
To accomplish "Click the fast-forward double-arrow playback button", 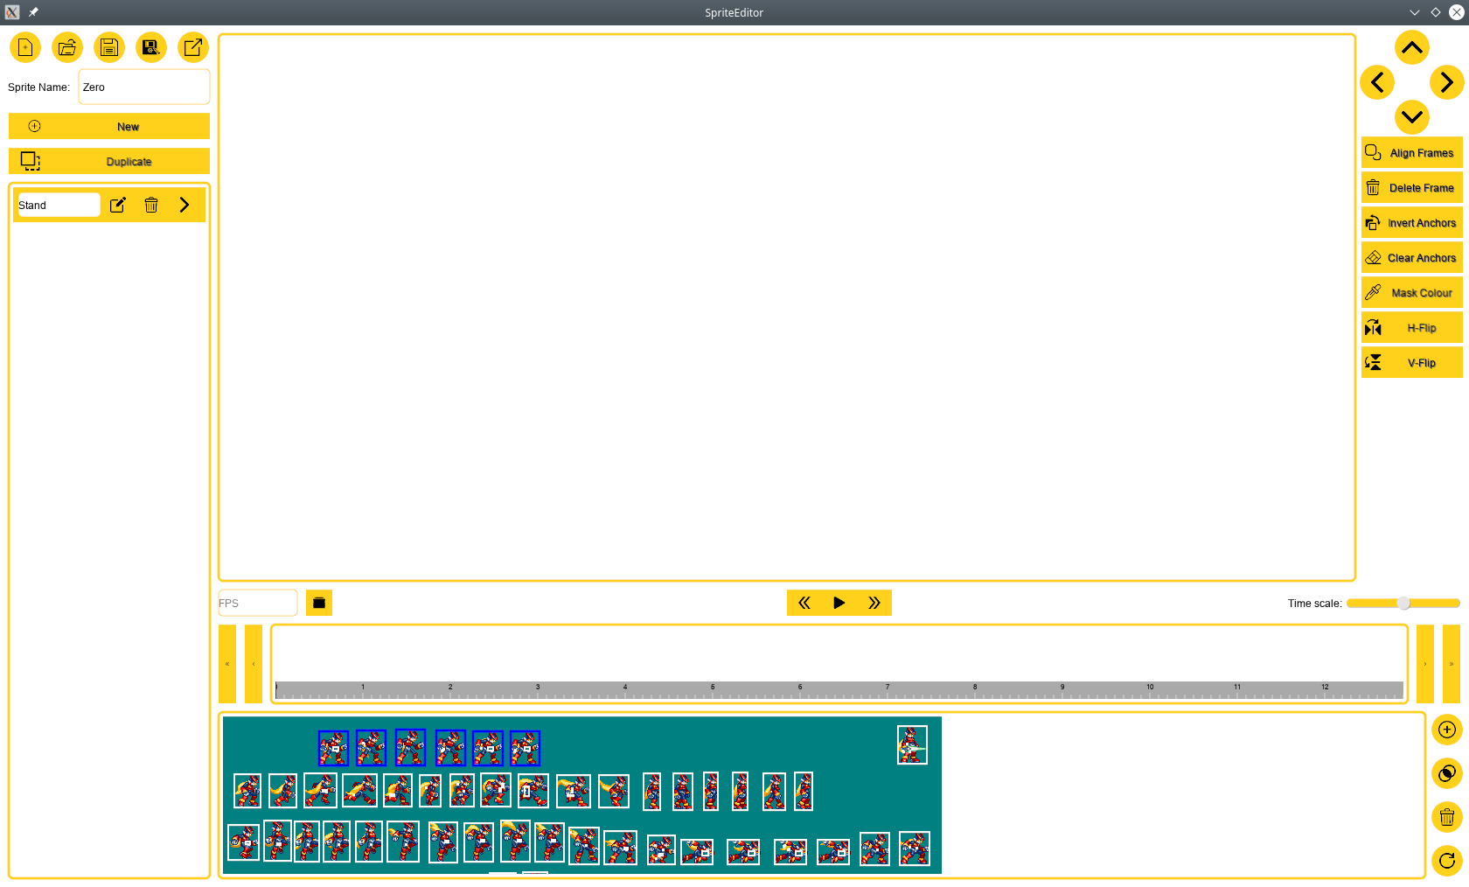I will pos(874,603).
